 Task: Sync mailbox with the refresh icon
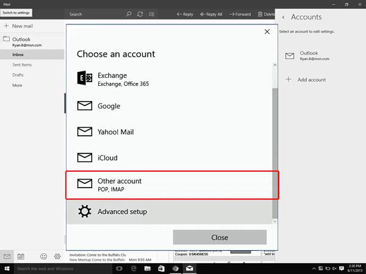pos(140,13)
